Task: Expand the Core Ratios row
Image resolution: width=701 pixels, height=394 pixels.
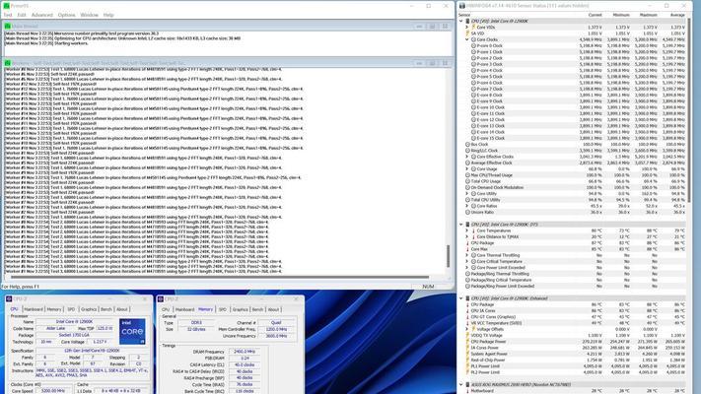Action: pyautogui.click(x=467, y=206)
